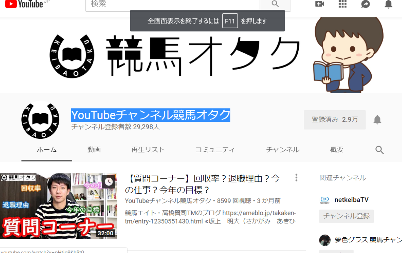Open the messages share bubble icon

coord(365,4)
